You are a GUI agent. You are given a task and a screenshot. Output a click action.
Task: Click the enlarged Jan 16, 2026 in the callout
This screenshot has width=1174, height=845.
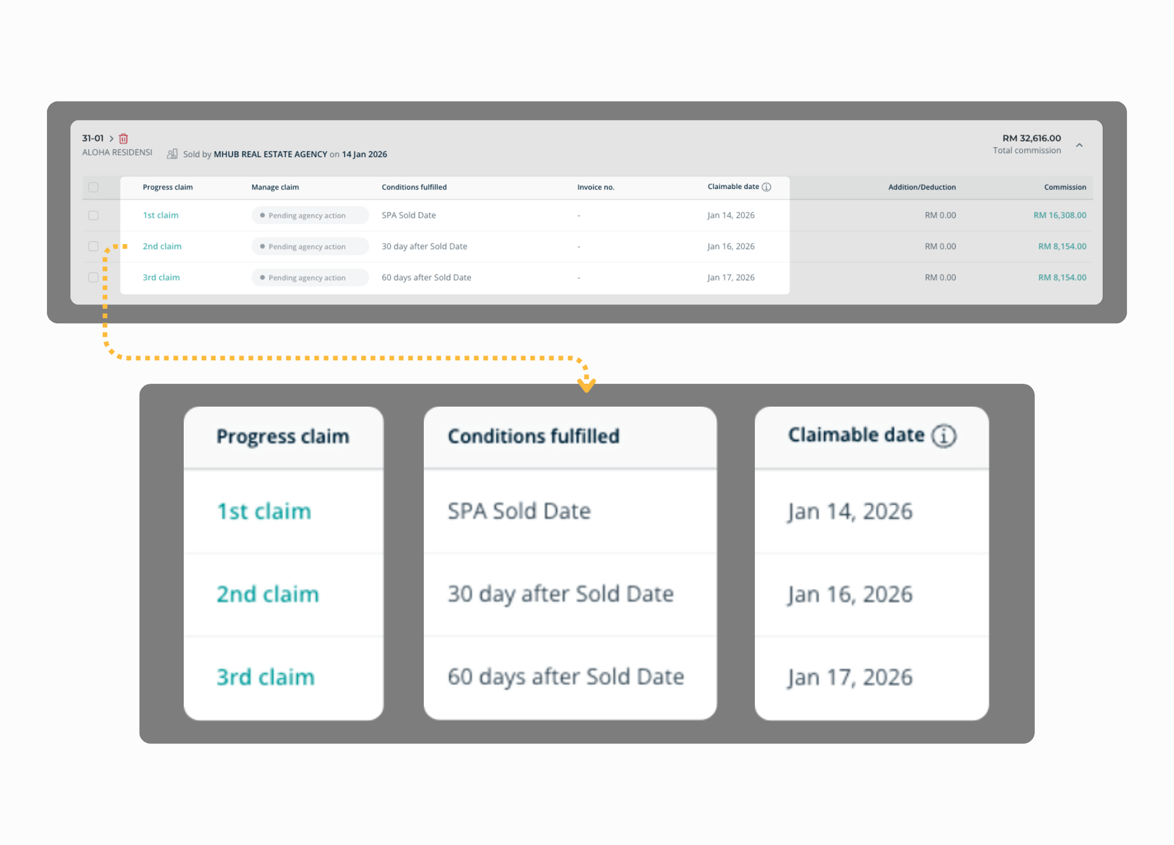[850, 594]
